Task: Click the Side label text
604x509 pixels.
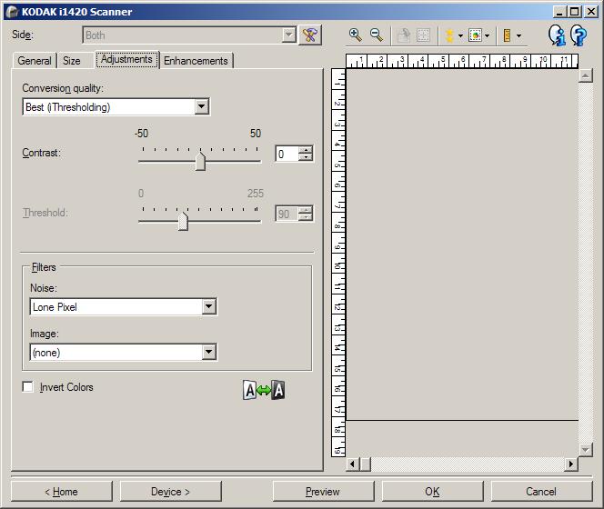Action: coord(23,35)
